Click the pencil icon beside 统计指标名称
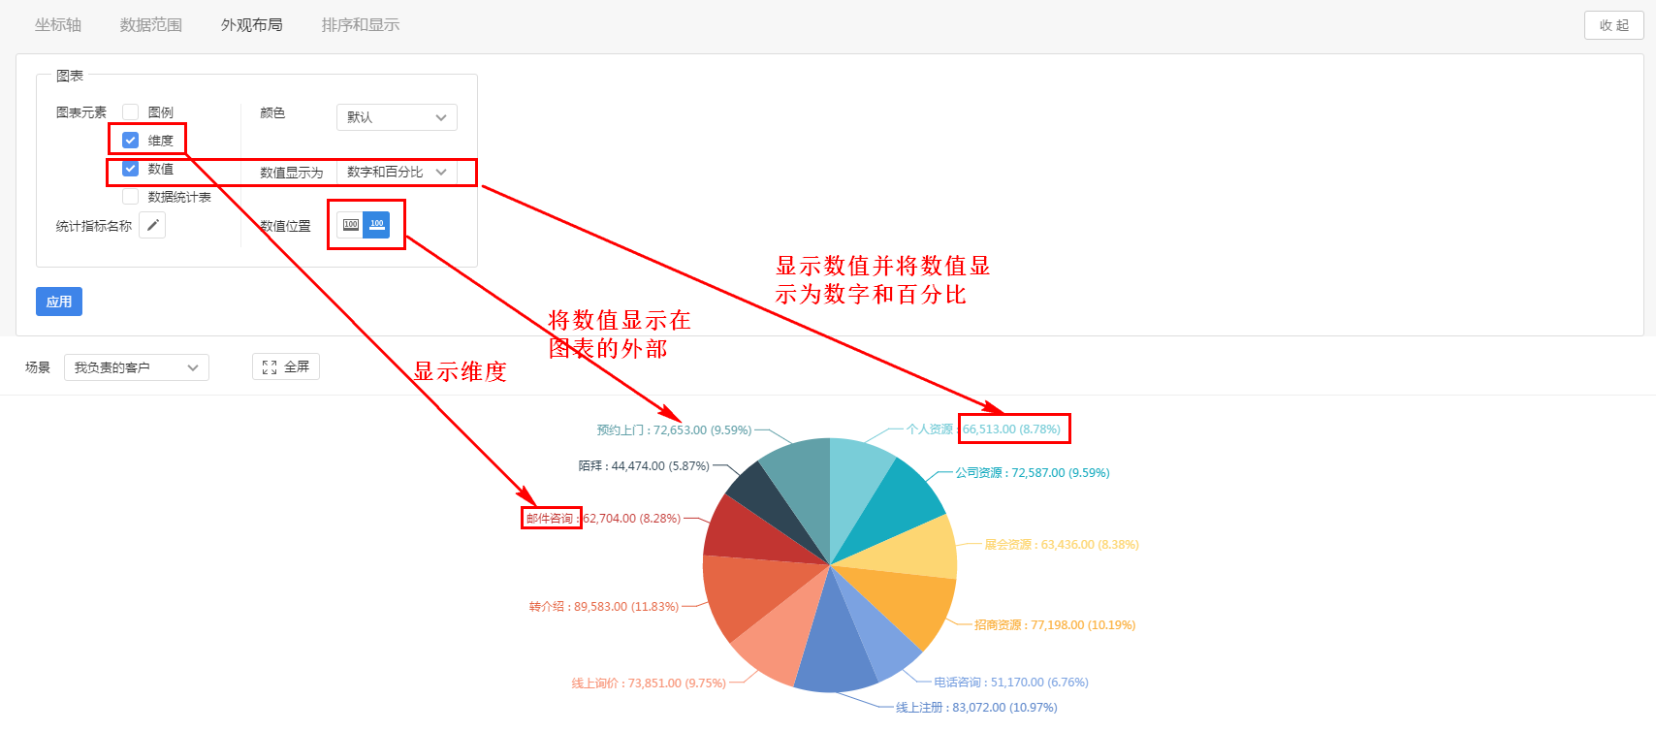The image size is (1656, 731). [x=152, y=226]
